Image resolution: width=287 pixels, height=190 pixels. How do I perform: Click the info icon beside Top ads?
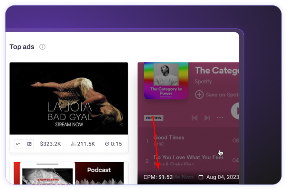(x=43, y=47)
